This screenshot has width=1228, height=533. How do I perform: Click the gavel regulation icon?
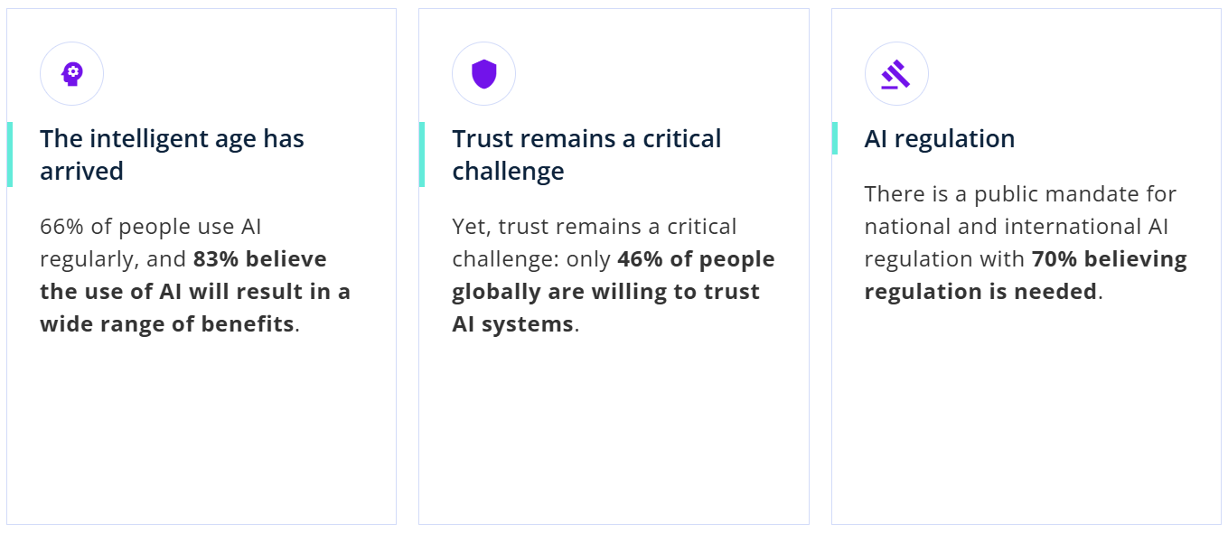point(896,74)
